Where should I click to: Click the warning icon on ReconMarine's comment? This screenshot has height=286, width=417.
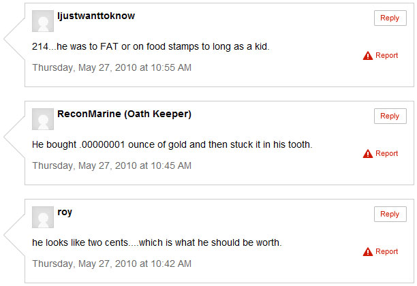368,154
